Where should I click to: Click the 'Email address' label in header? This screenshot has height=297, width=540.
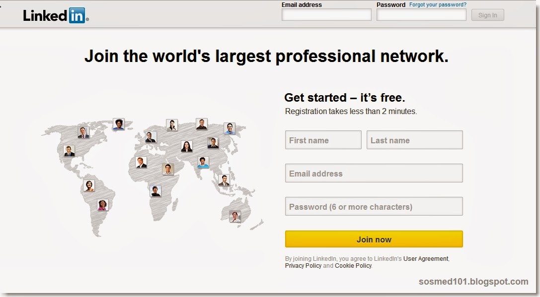[x=302, y=5]
